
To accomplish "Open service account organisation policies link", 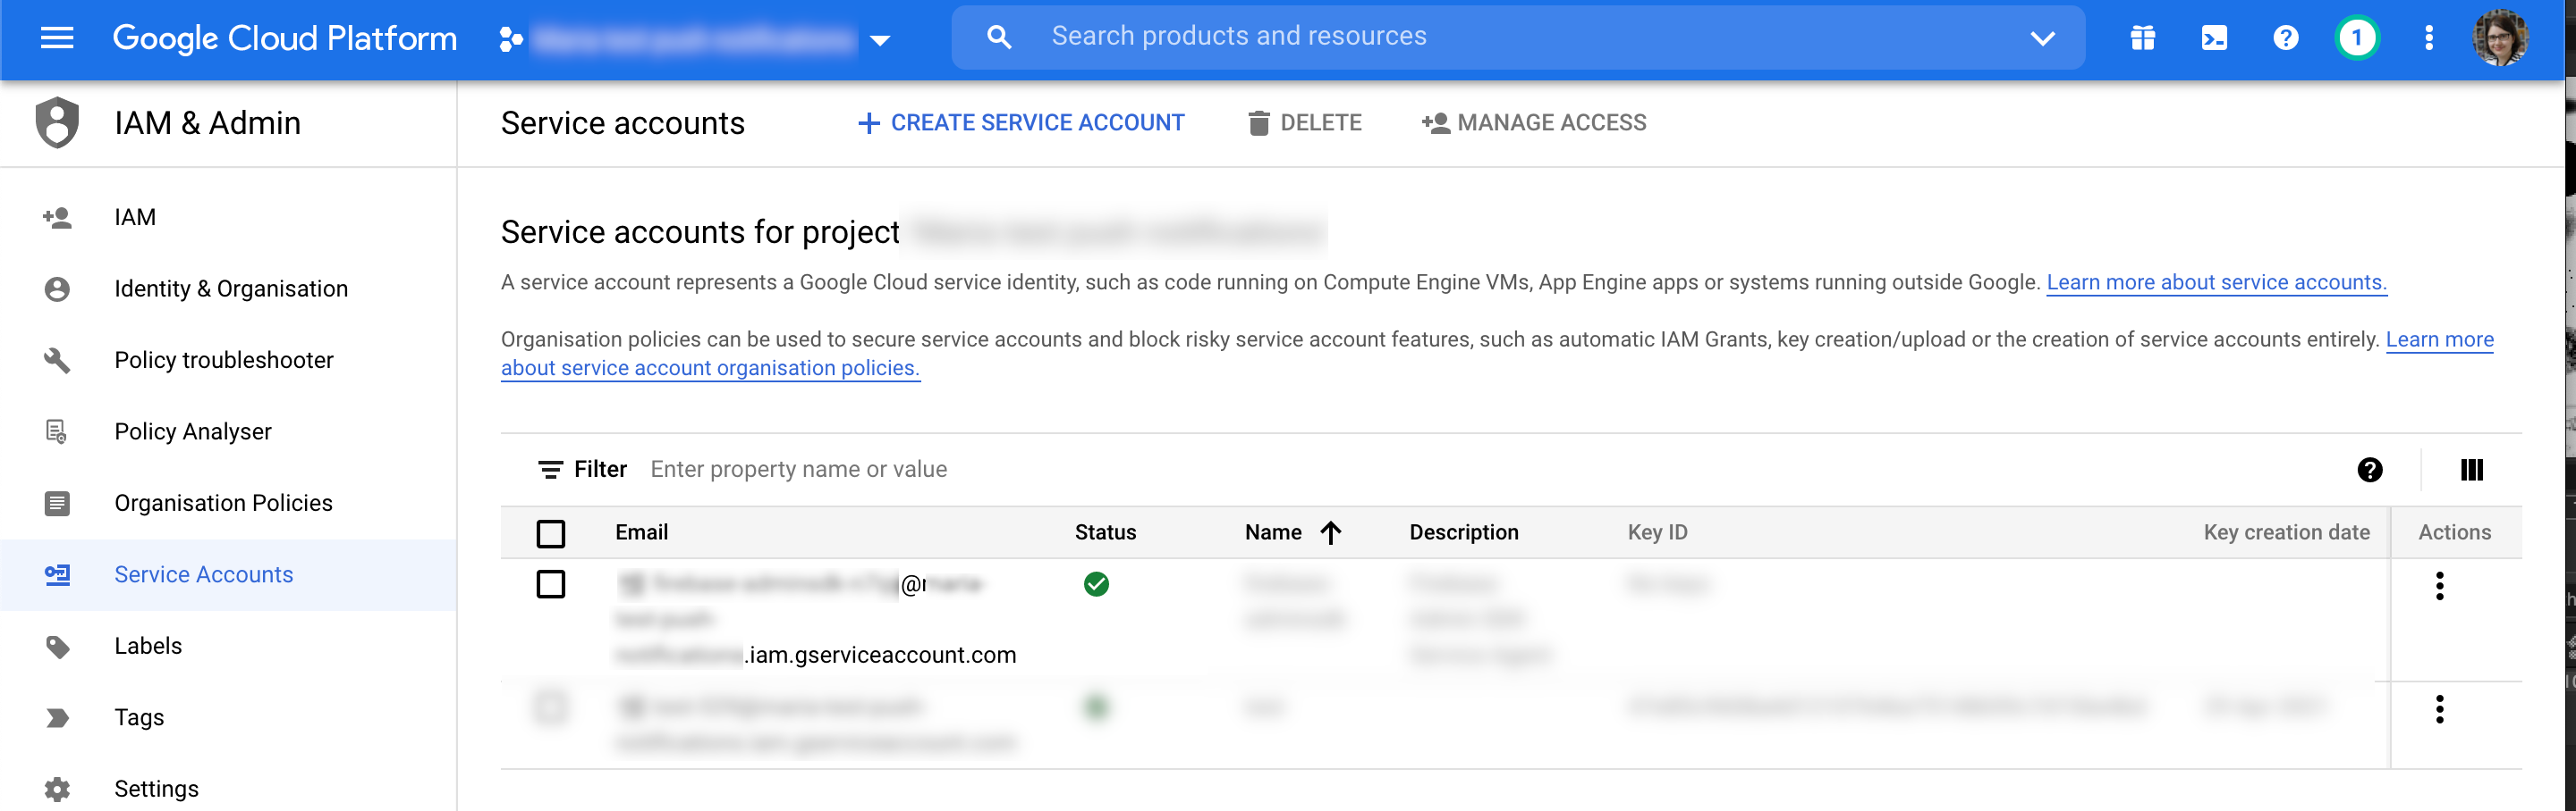I will tap(710, 368).
